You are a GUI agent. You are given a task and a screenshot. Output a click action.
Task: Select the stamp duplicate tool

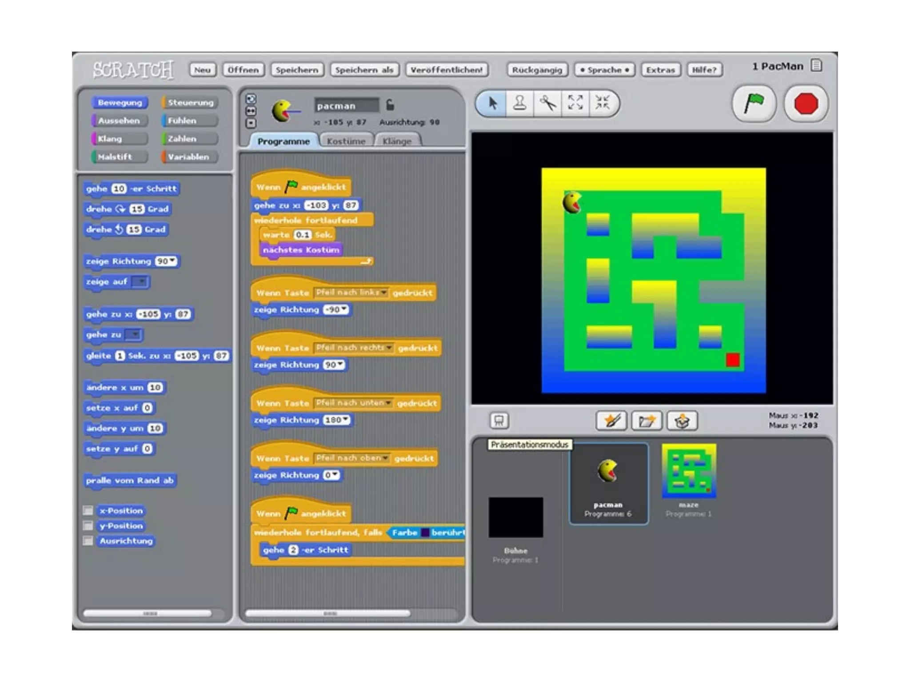(x=519, y=104)
